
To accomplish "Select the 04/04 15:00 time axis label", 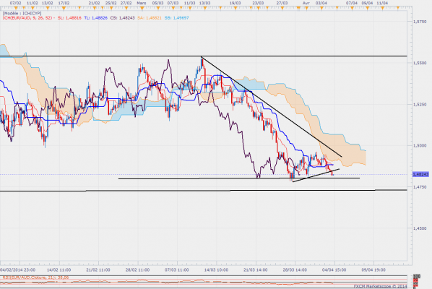I will [x=334, y=269].
